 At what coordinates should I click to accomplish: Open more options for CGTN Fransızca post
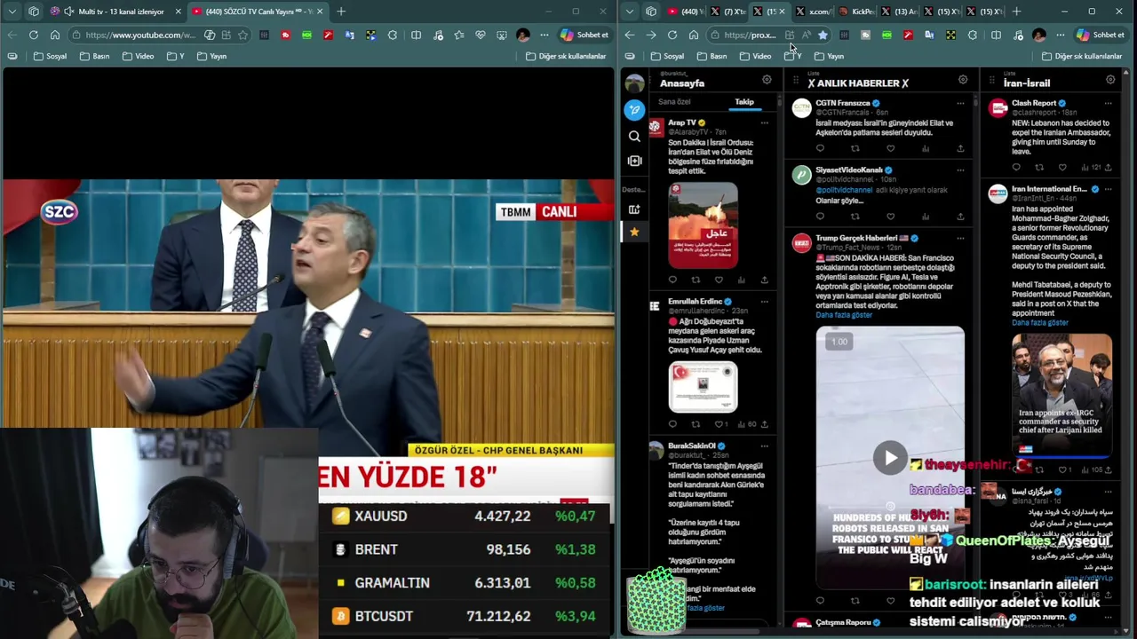960,103
